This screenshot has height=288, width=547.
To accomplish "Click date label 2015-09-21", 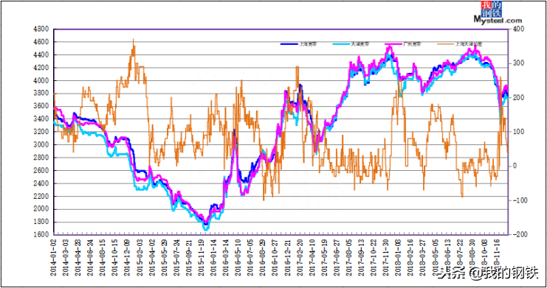I will point(189,257).
